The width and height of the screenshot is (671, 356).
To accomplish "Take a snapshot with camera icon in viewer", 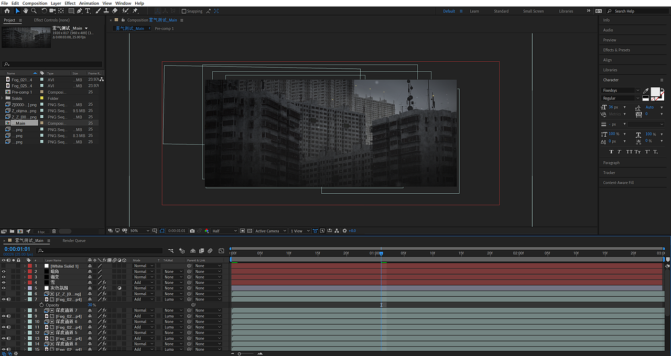I will click(x=192, y=231).
